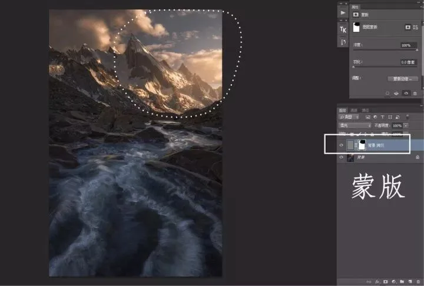Add a layer style with fx icon
Screen dimensions: 424x286
click(377, 282)
